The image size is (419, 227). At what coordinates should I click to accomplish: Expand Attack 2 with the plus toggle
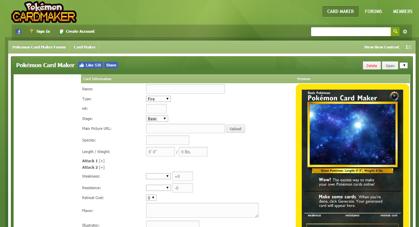[x=102, y=167]
